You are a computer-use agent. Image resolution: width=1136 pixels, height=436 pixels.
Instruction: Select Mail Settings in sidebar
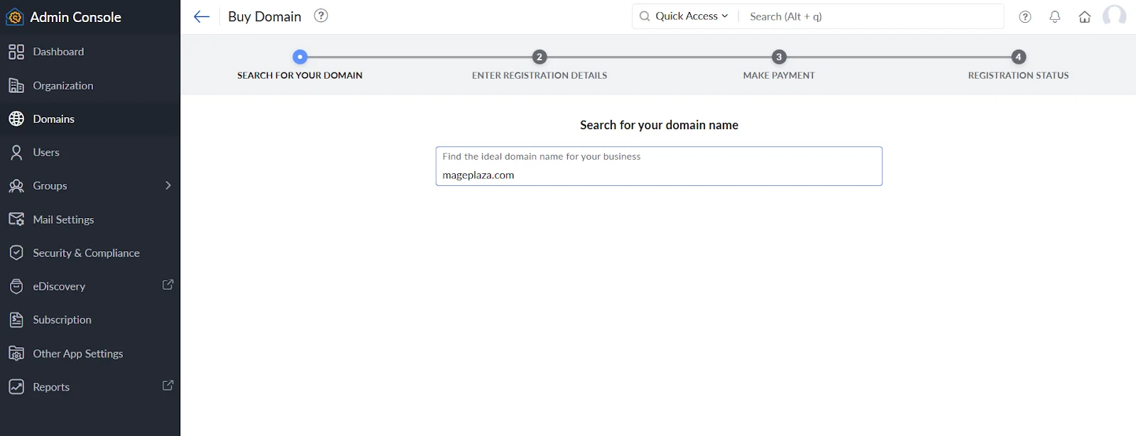pos(63,219)
